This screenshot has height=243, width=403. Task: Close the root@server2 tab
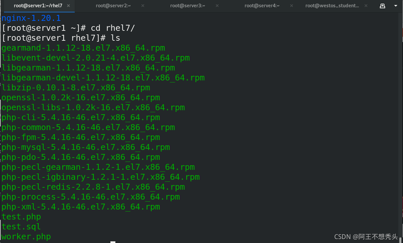pos(143,6)
